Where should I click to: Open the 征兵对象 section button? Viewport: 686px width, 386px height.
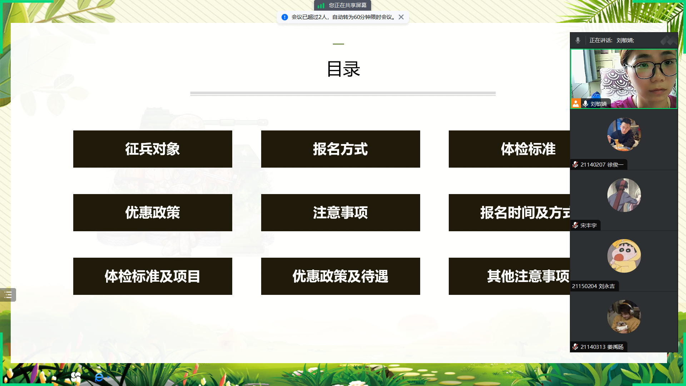tap(153, 149)
